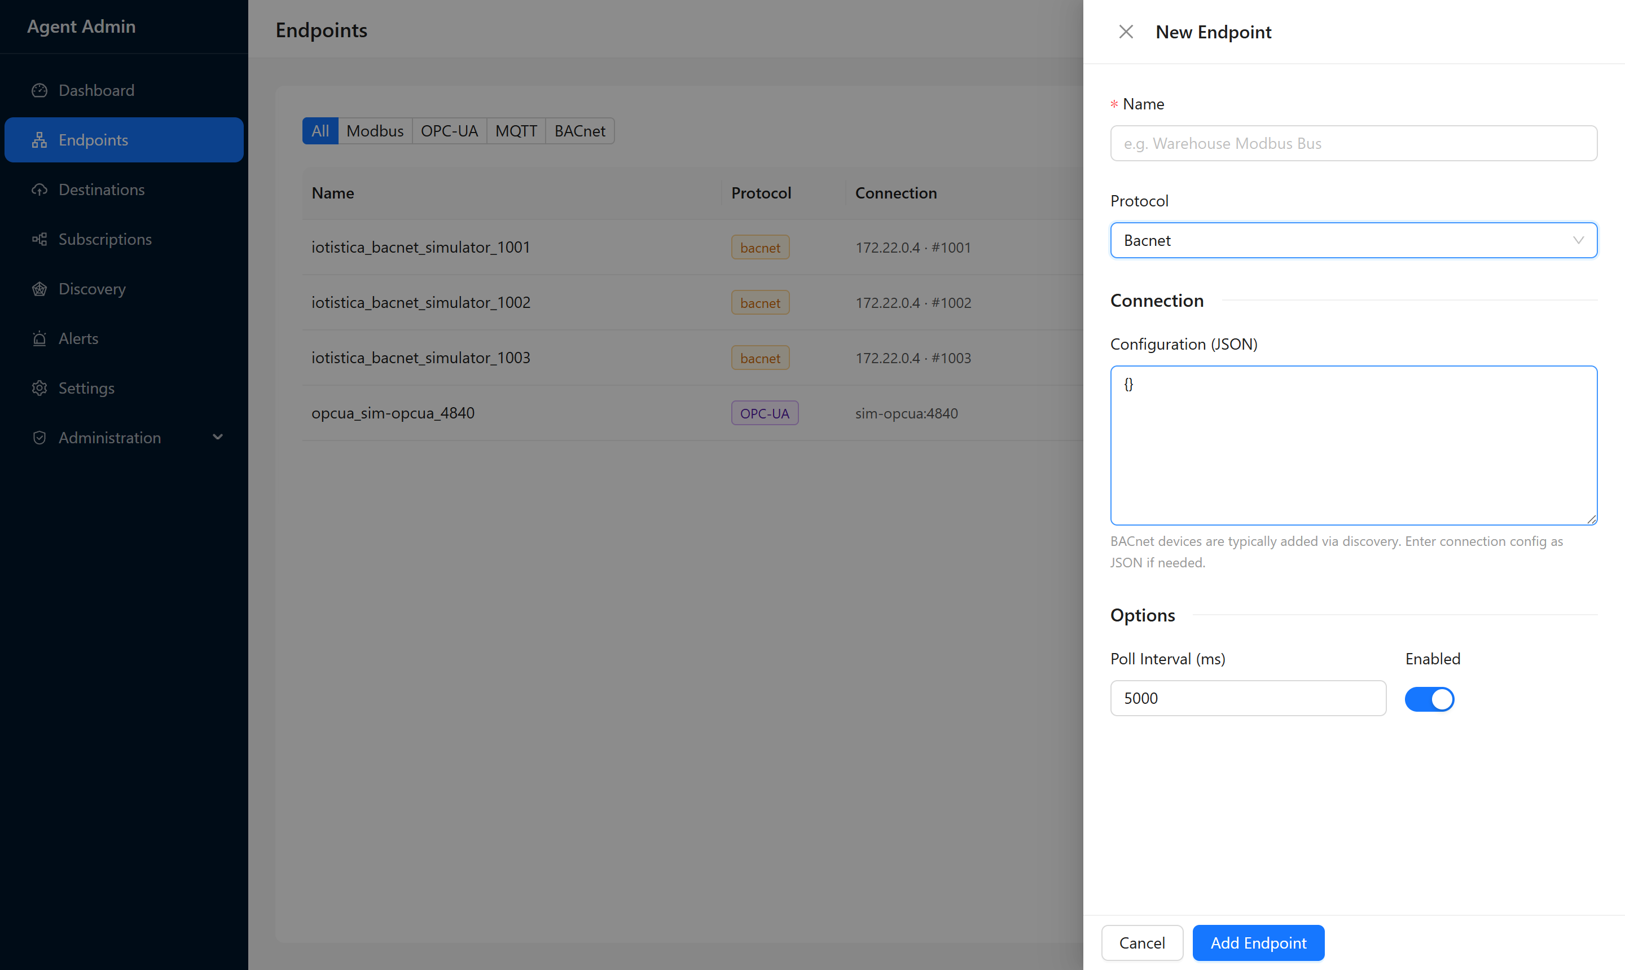Toggle the Enabled switch off
This screenshot has width=1625, height=970.
point(1429,699)
